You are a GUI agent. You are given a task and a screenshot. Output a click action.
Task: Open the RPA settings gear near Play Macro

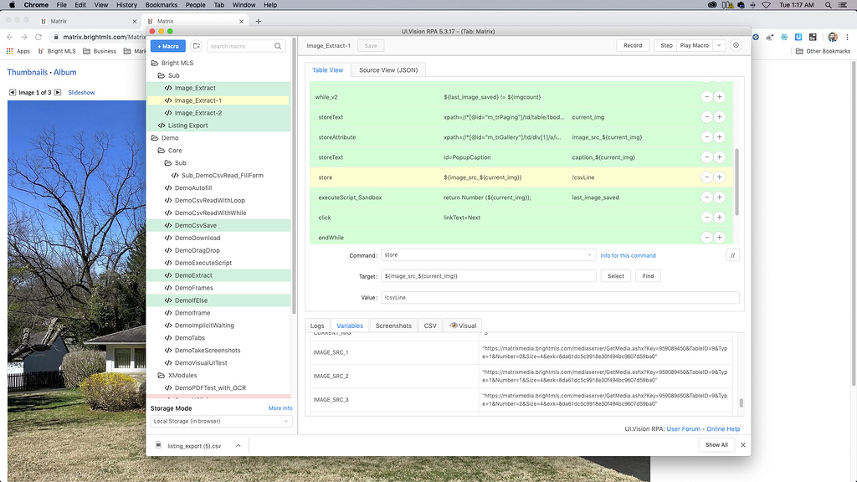click(x=736, y=46)
